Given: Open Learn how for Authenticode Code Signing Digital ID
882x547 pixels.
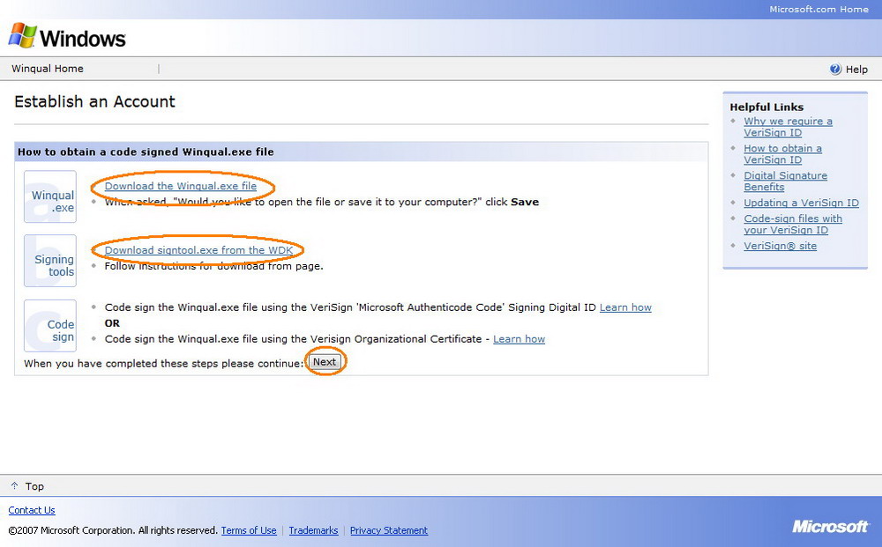Looking at the screenshot, I should [625, 307].
